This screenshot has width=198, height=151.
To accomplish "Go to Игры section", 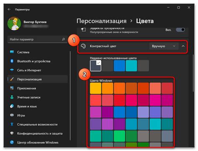I will [38, 115].
